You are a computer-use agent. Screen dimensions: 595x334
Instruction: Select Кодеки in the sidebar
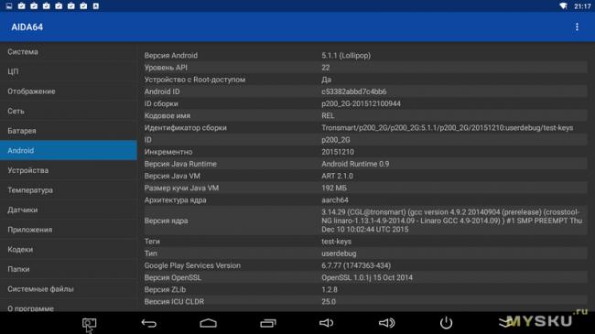click(69, 250)
